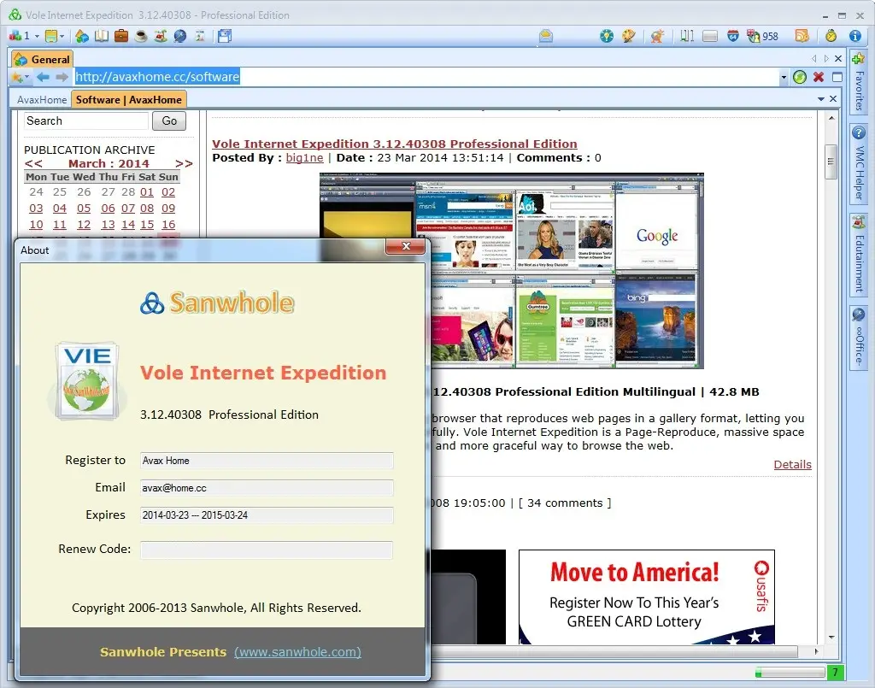
Task: Click the Move to America advertisement
Action: point(647,597)
